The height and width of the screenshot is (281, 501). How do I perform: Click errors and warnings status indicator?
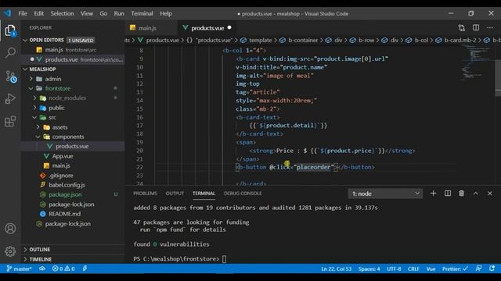63,269
